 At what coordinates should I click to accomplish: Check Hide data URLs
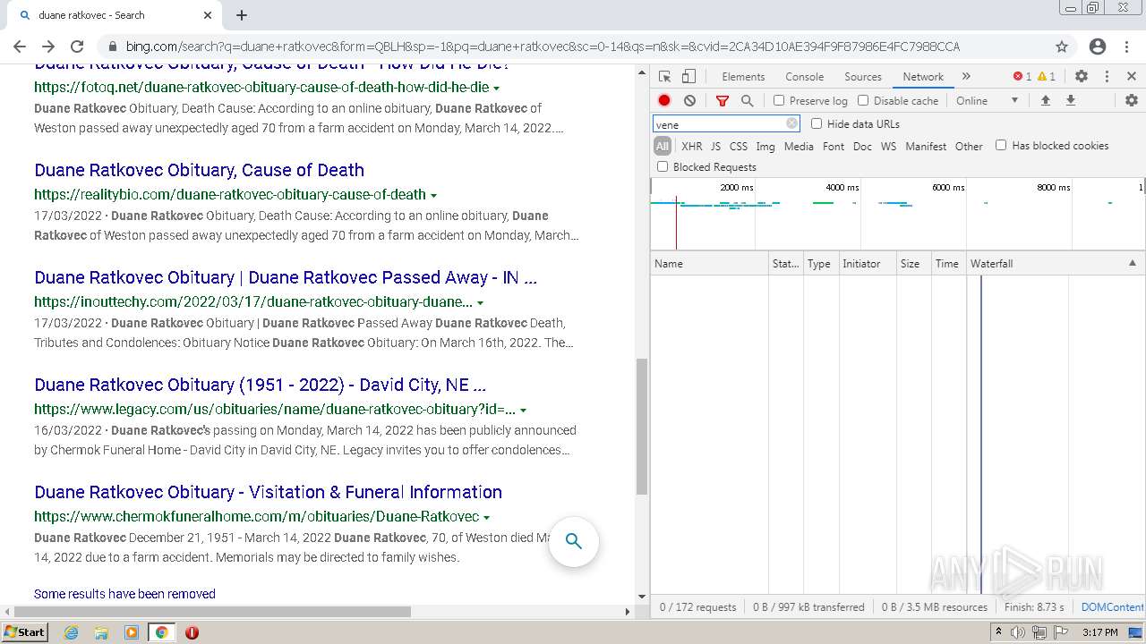[817, 123]
